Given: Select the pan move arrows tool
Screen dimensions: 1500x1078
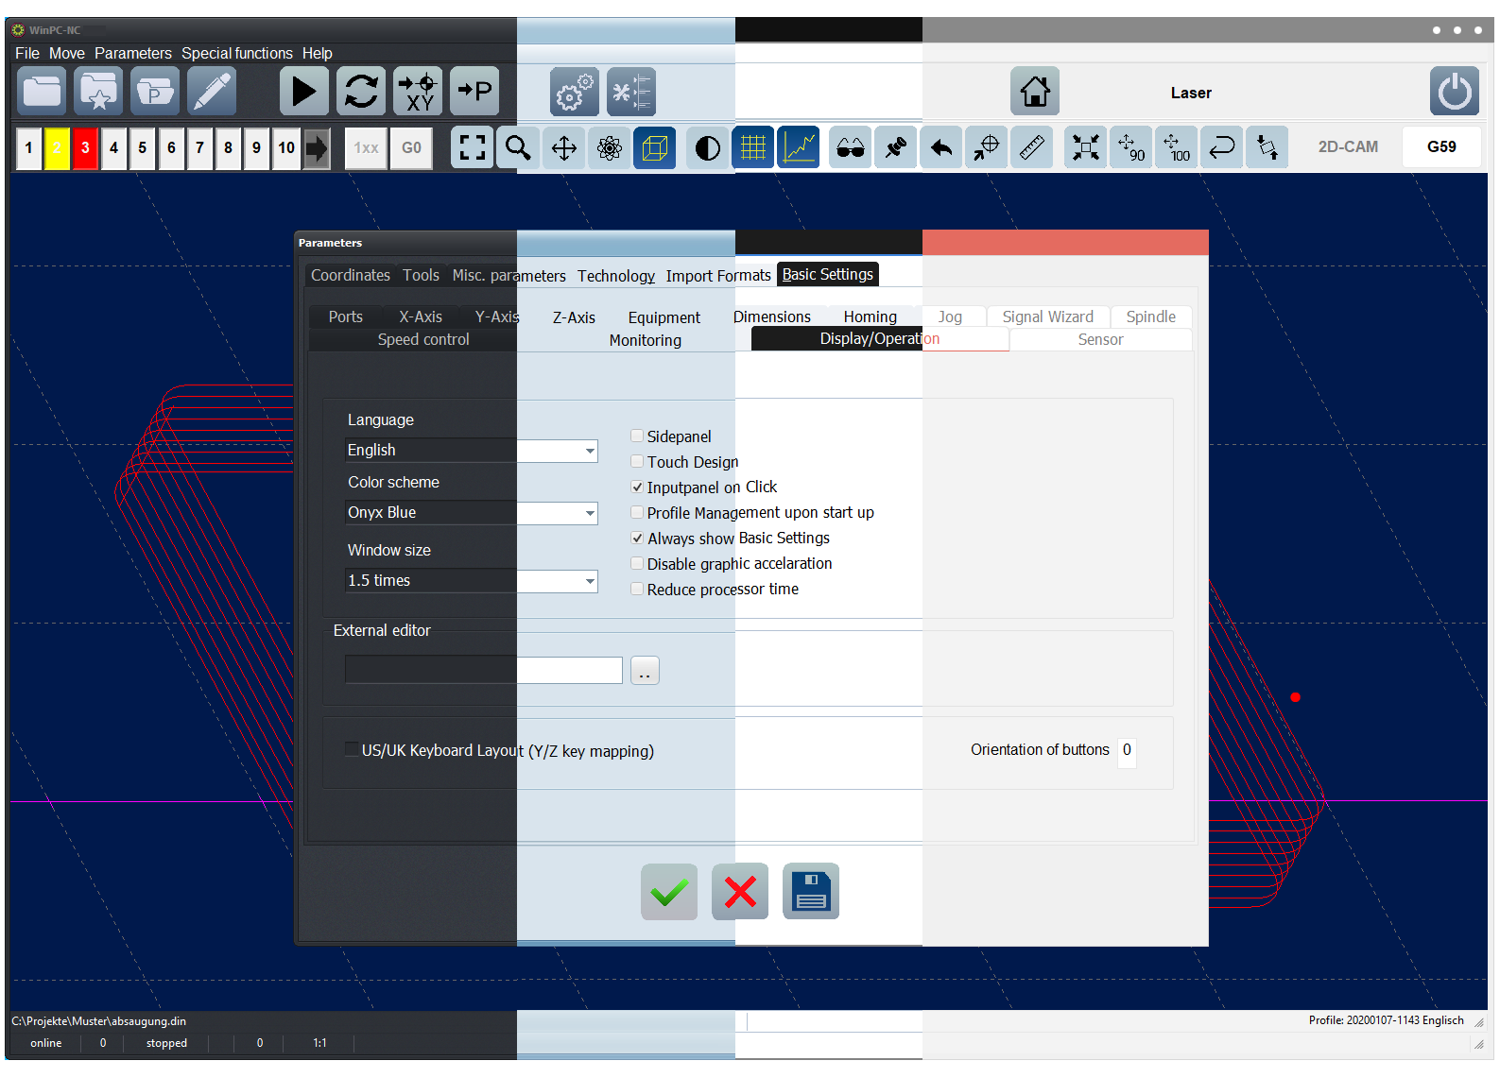Looking at the screenshot, I should [564, 147].
